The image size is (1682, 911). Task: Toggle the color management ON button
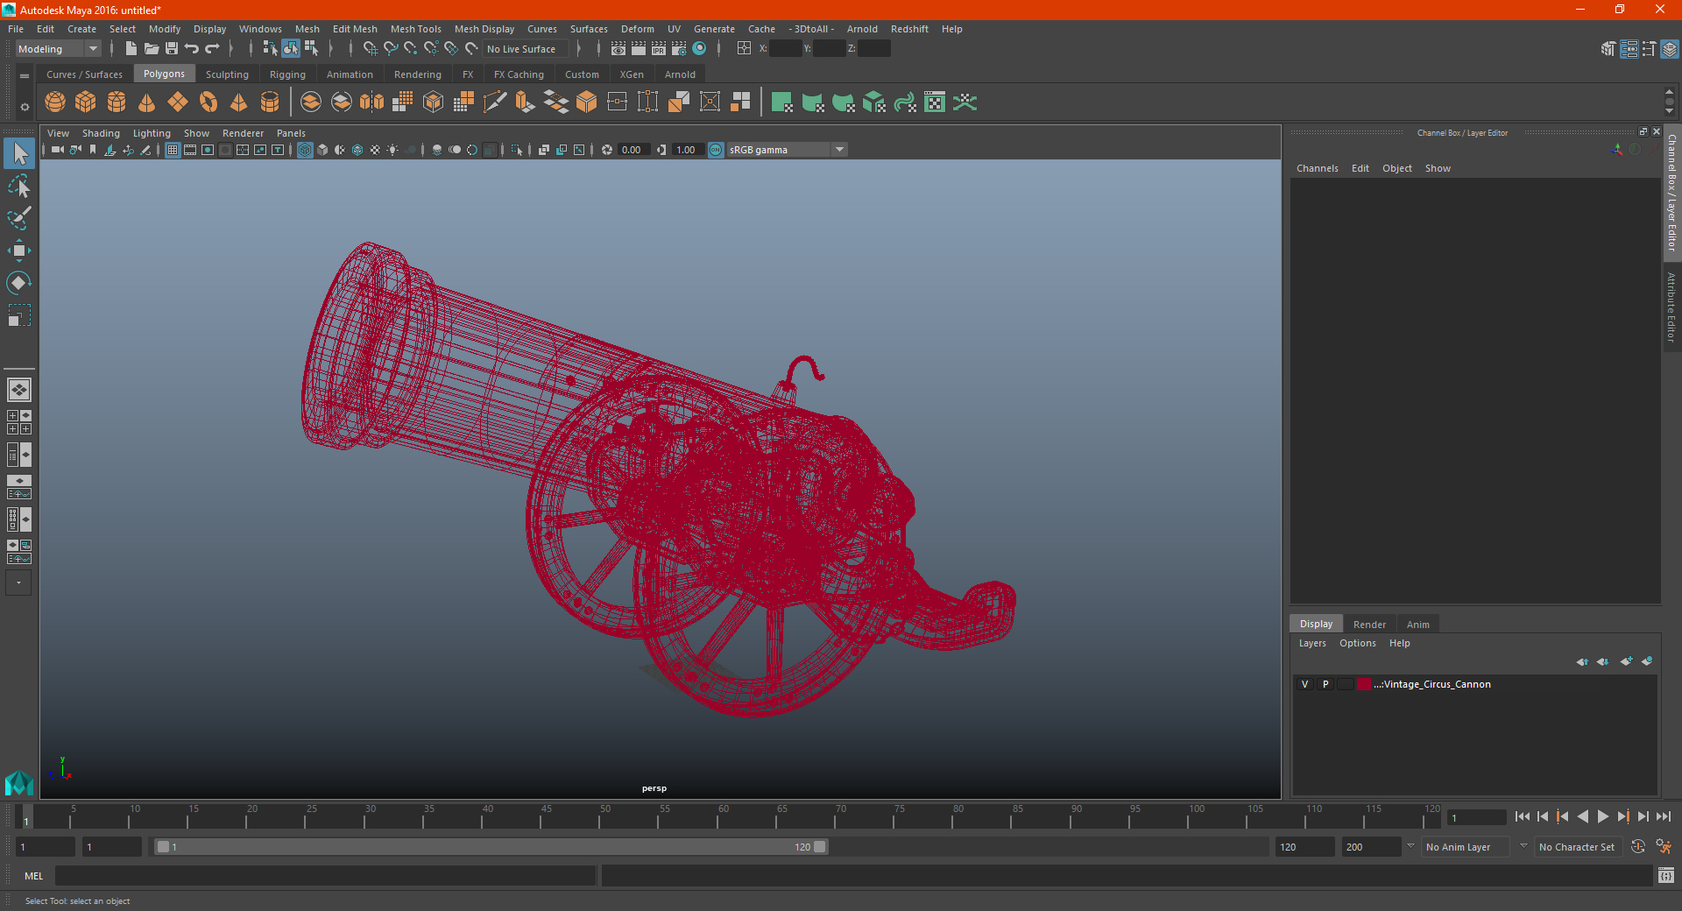(x=716, y=150)
